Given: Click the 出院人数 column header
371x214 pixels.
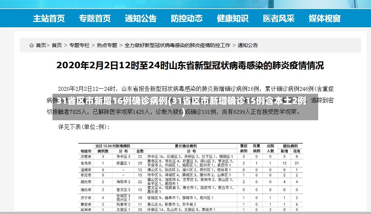Looking at the screenshot, I should (270, 149).
